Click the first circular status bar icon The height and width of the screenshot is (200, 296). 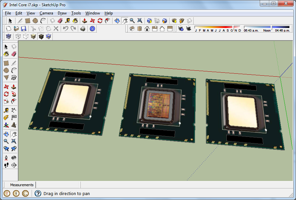(7, 193)
